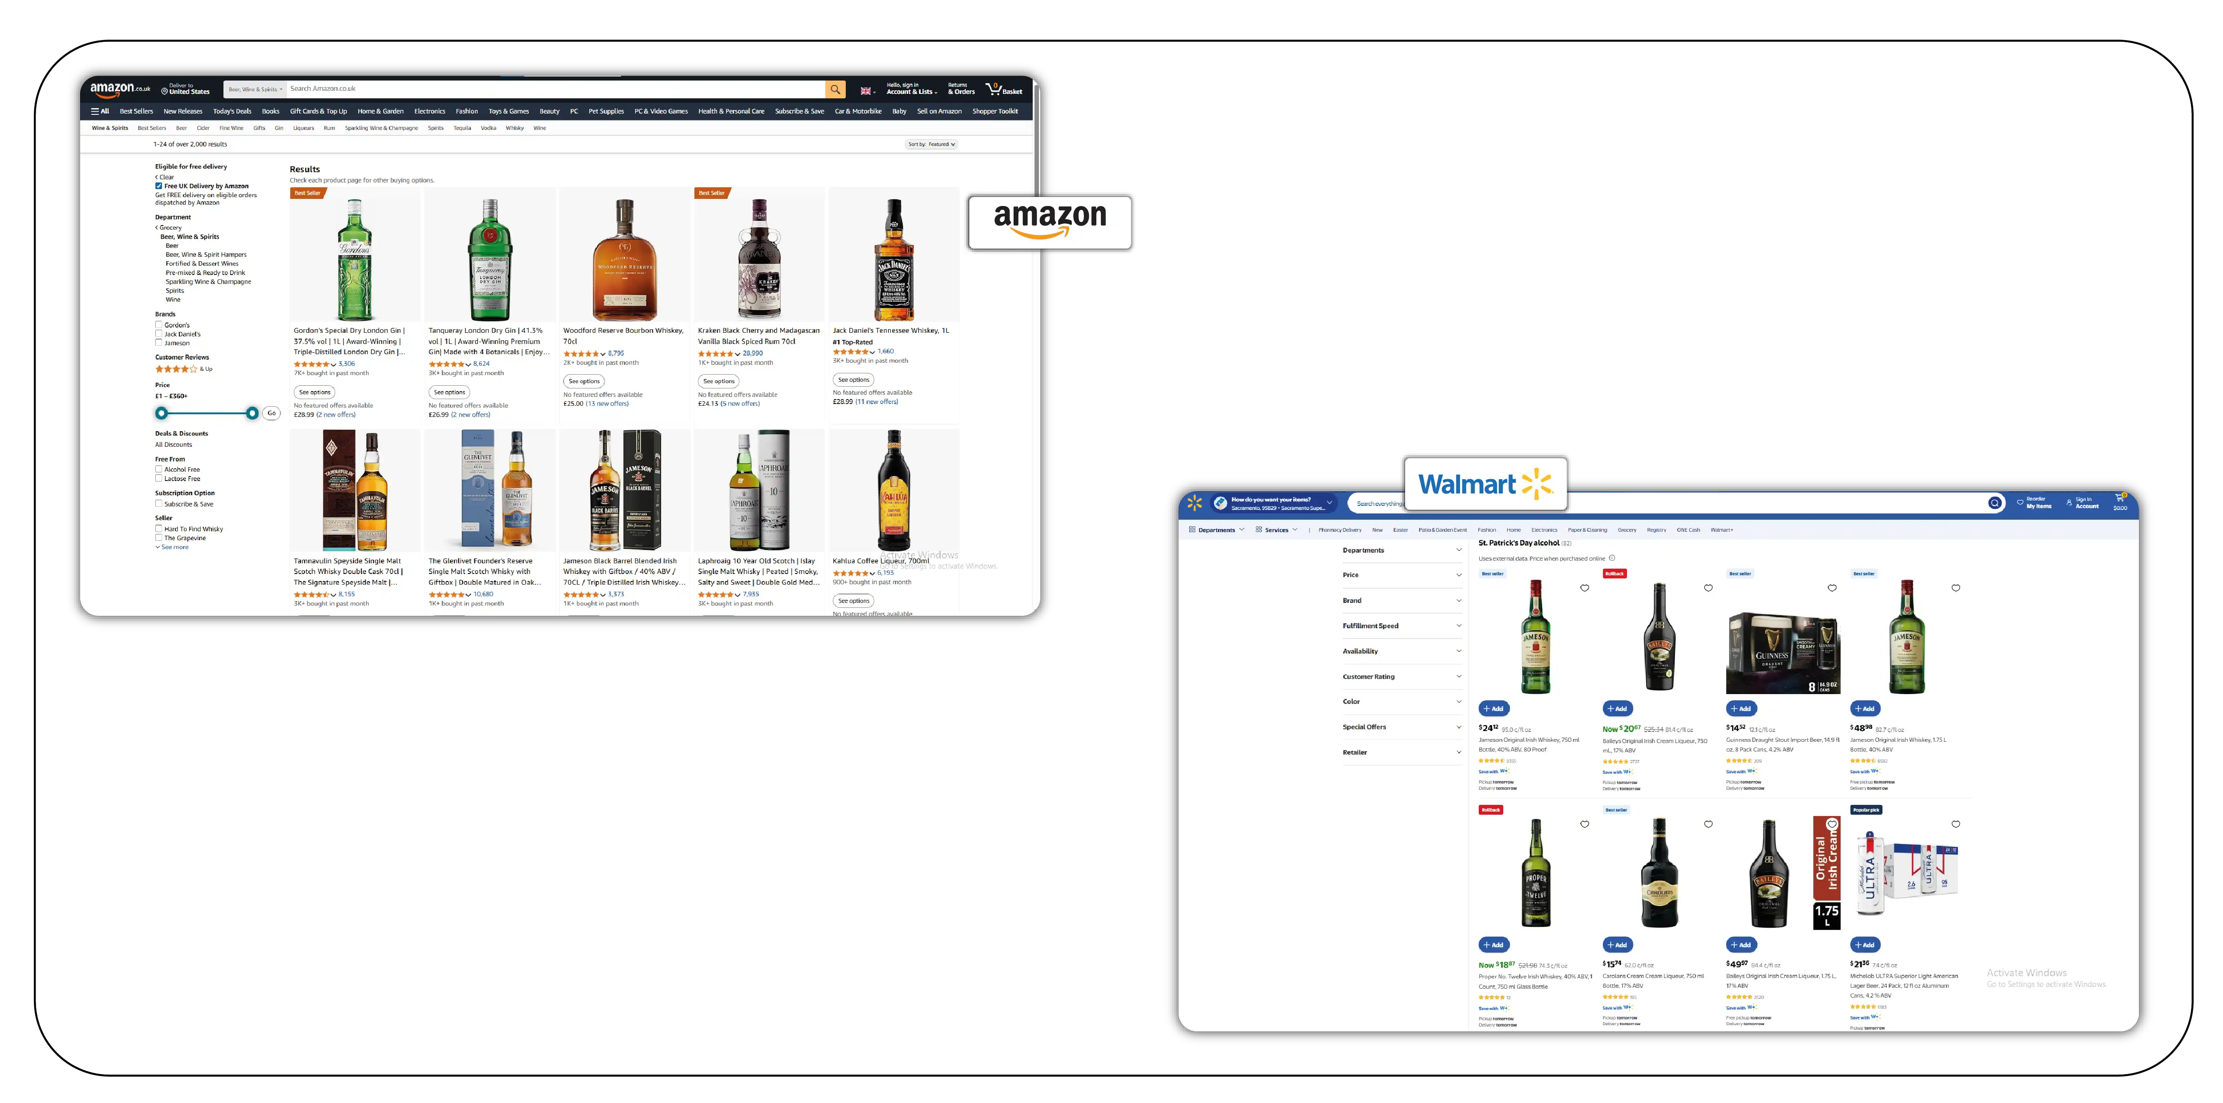Favorite the Guinness Draught Stout heart icon
The height and width of the screenshot is (1103, 2223).
click(1832, 588)
